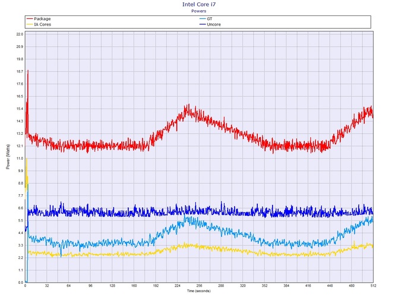The height and width of the screenshot is (298, 398).
Task: Click the 32 x-axis tick label
Action: 47,286
